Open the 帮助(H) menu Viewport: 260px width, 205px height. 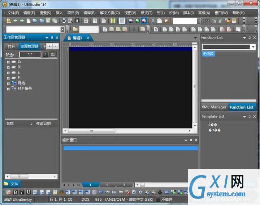(x=238, y=13)
